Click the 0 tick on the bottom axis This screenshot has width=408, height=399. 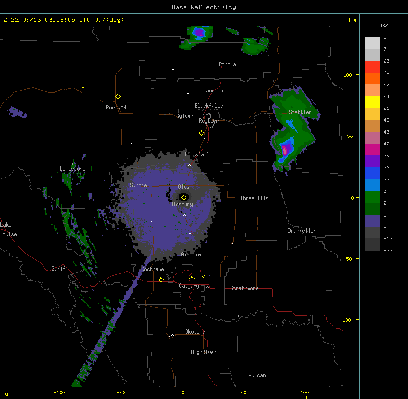183,392
